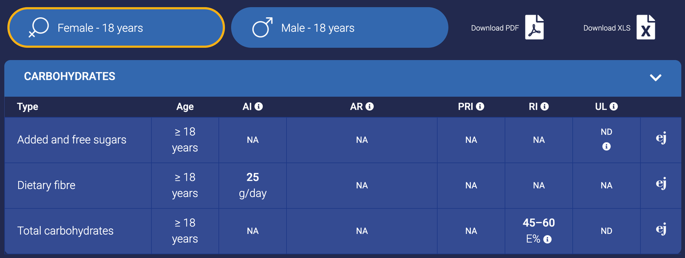
Task: Open EFSA journal icon for Added and free sugars
Action: (x=661, y=138)
